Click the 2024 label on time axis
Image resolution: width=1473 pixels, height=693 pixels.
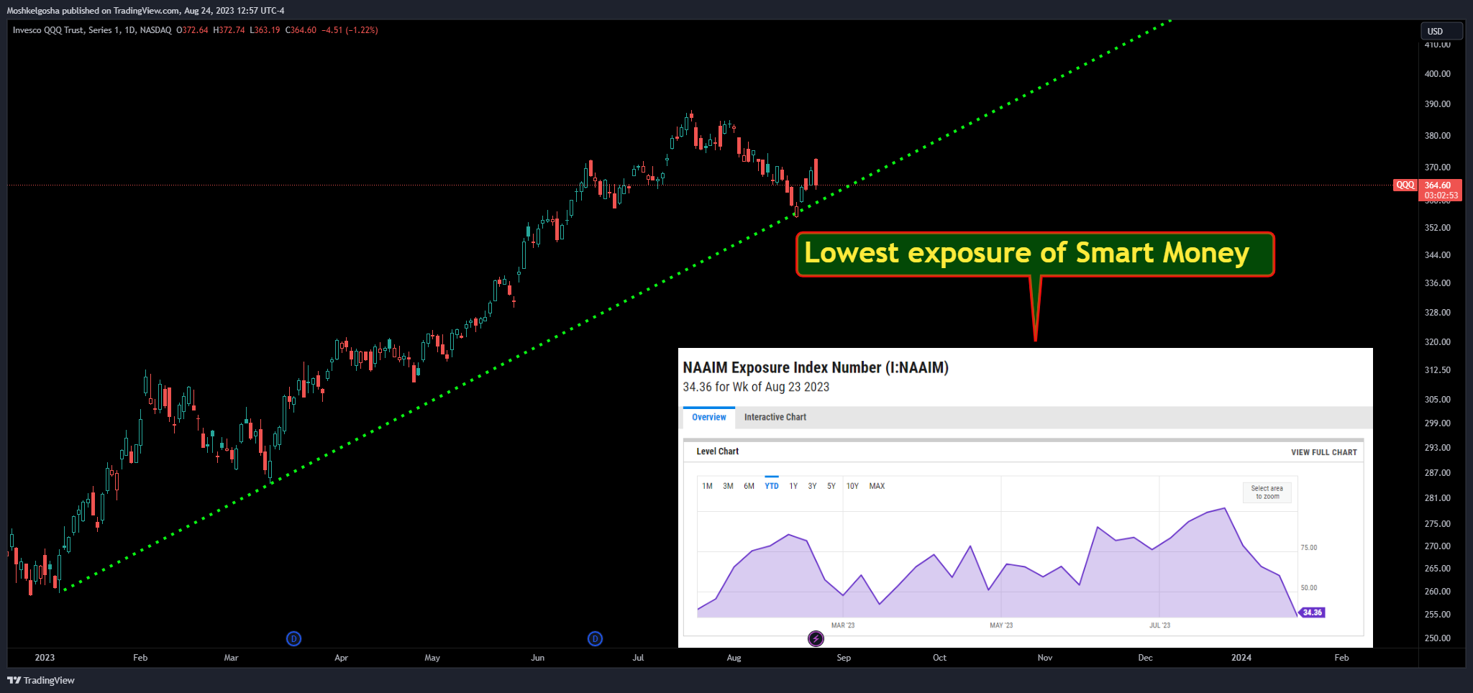1241,658
